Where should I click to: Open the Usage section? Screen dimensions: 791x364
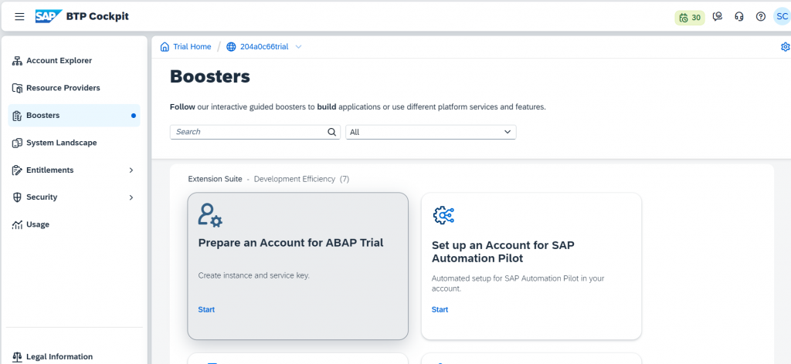37,224
